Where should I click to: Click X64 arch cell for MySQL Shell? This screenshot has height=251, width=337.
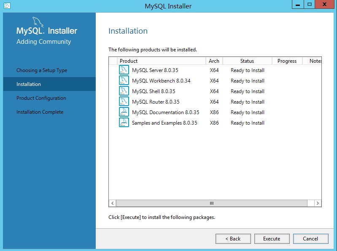214,91
